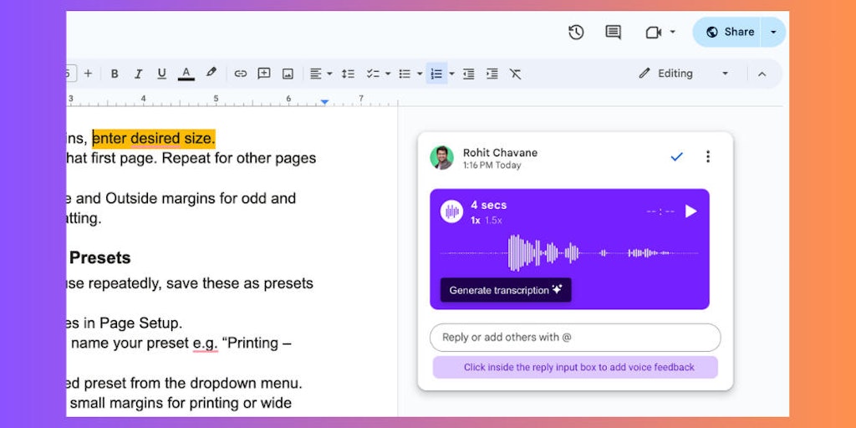Insert a checklist
Viewport: 856px width, 428px height.
point(373,74)
